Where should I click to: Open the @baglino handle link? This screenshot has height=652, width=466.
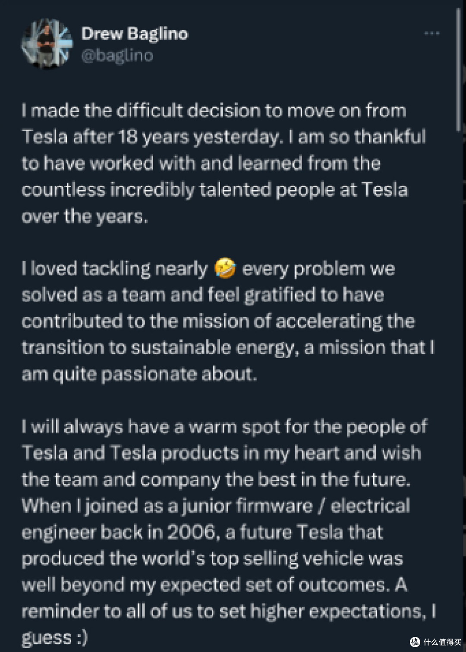117,56
